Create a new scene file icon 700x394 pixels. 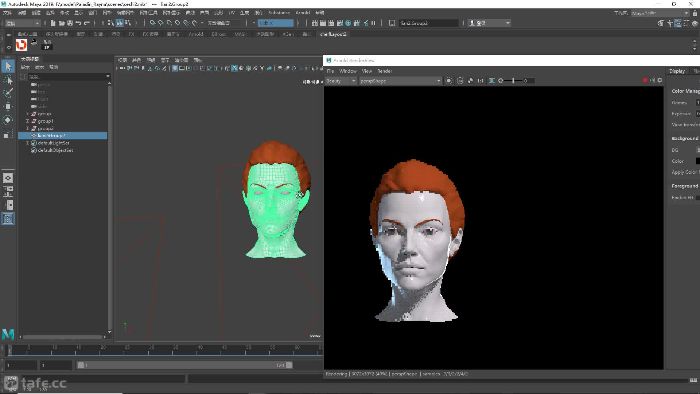click(x=53, y=23)
